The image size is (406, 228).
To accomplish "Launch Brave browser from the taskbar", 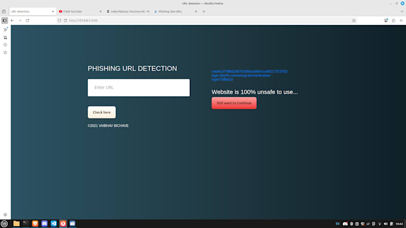I will click(35, 224).
